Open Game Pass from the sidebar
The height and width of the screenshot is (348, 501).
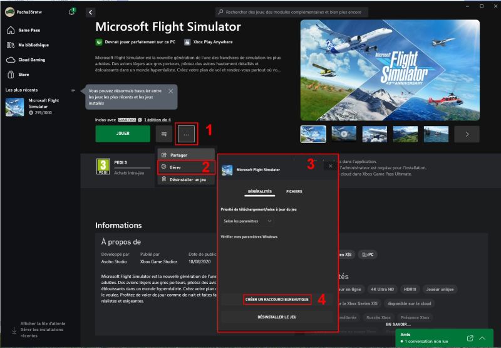click(x=29, y=30)
